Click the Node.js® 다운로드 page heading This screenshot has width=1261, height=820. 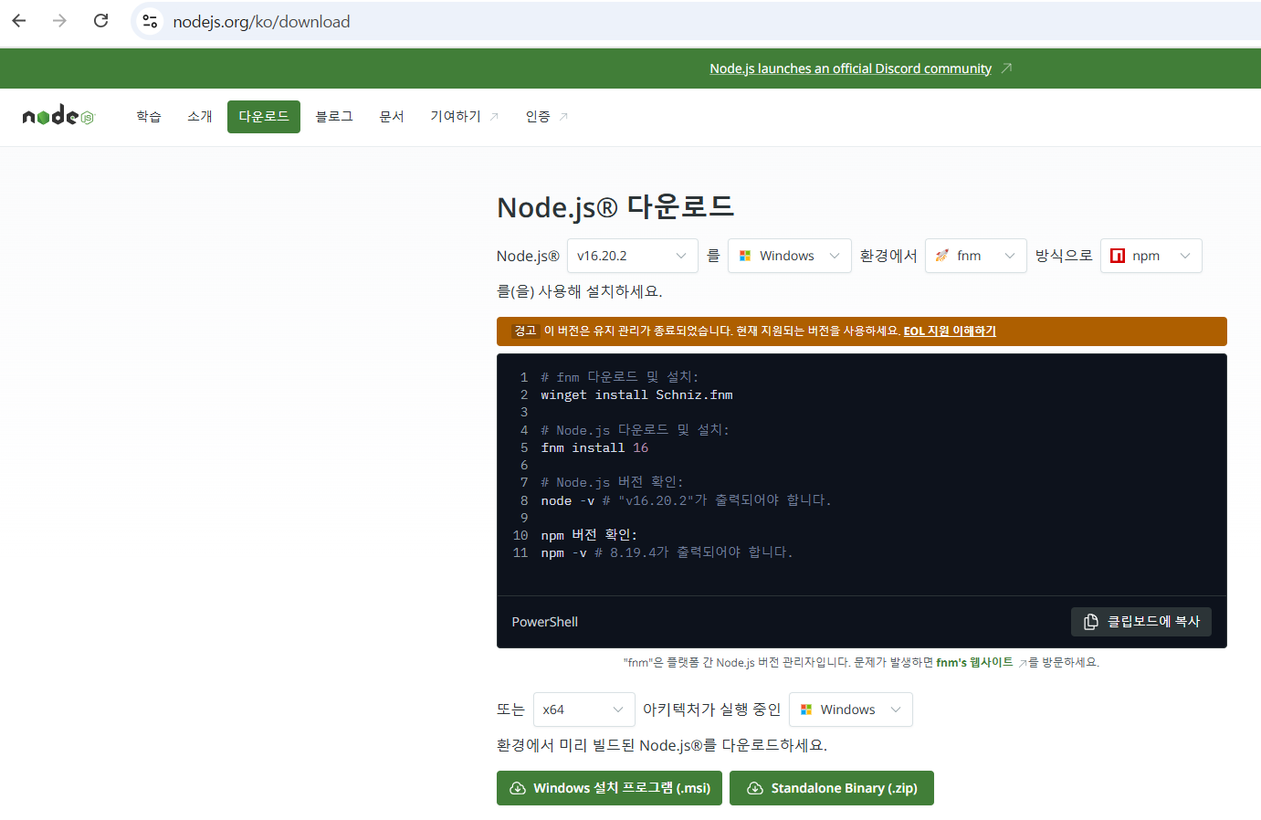pyautogui.click(x=615, y=207)
